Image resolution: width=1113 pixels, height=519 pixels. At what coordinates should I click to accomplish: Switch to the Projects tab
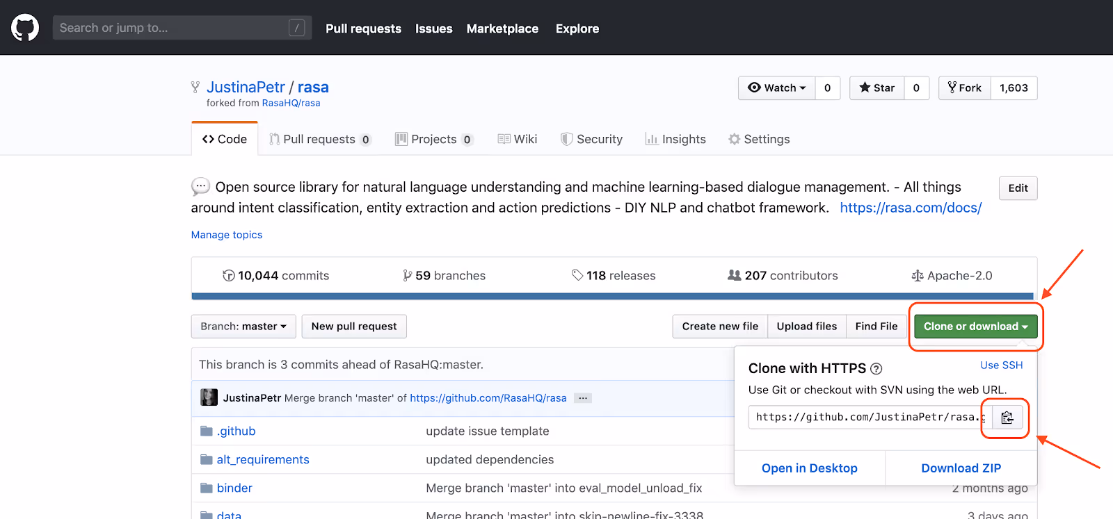point(434,139)
